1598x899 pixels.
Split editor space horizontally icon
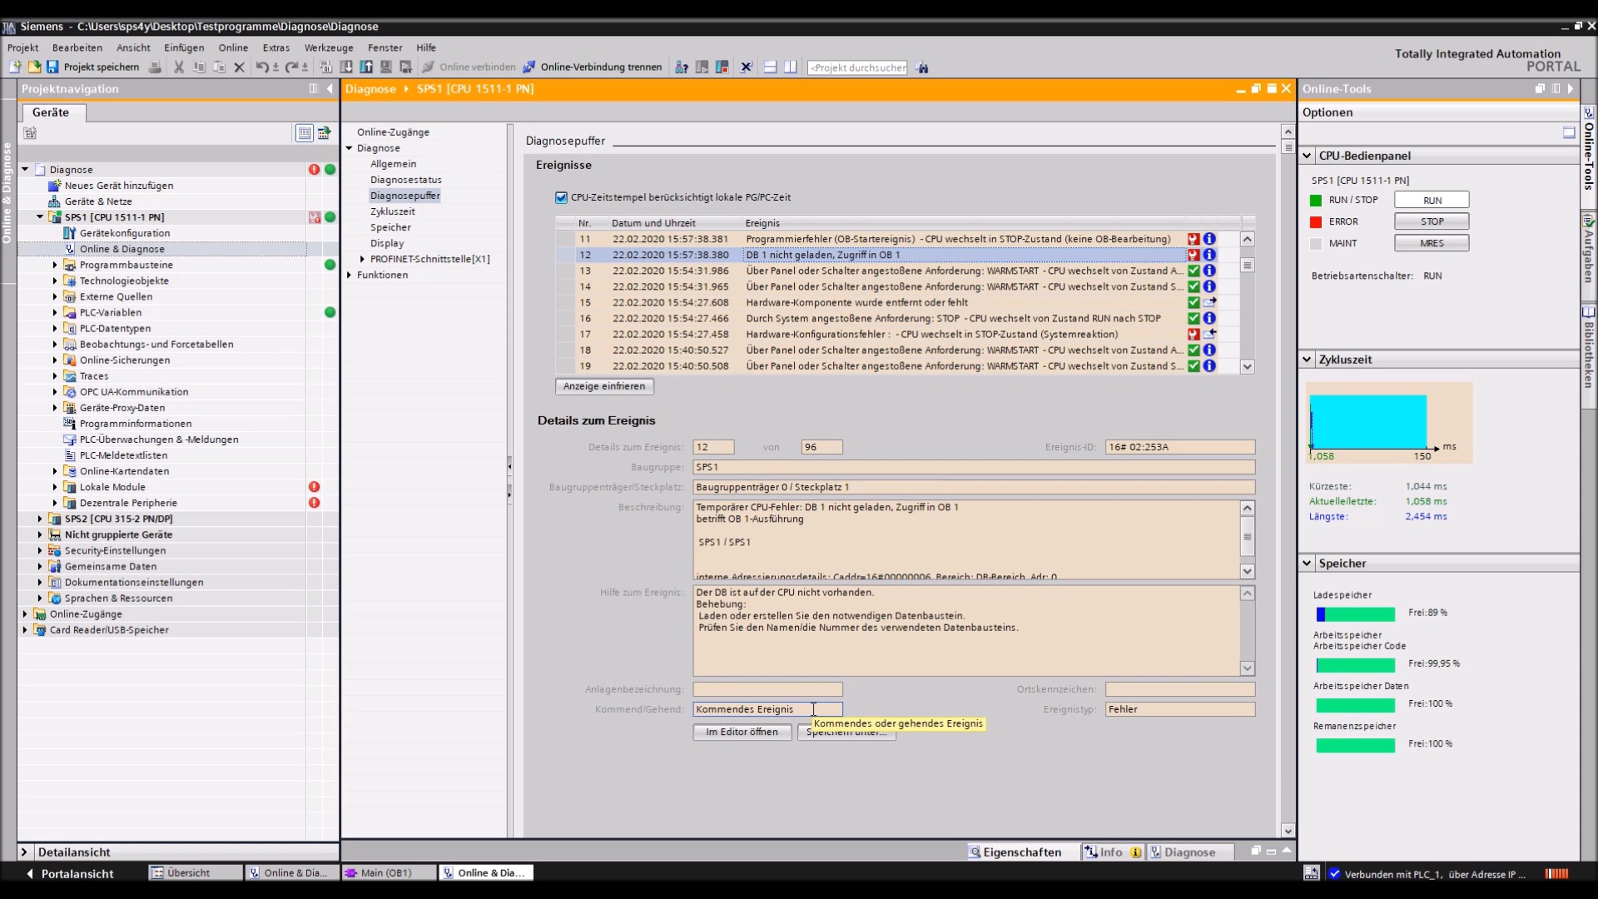(x=770, y=67)
